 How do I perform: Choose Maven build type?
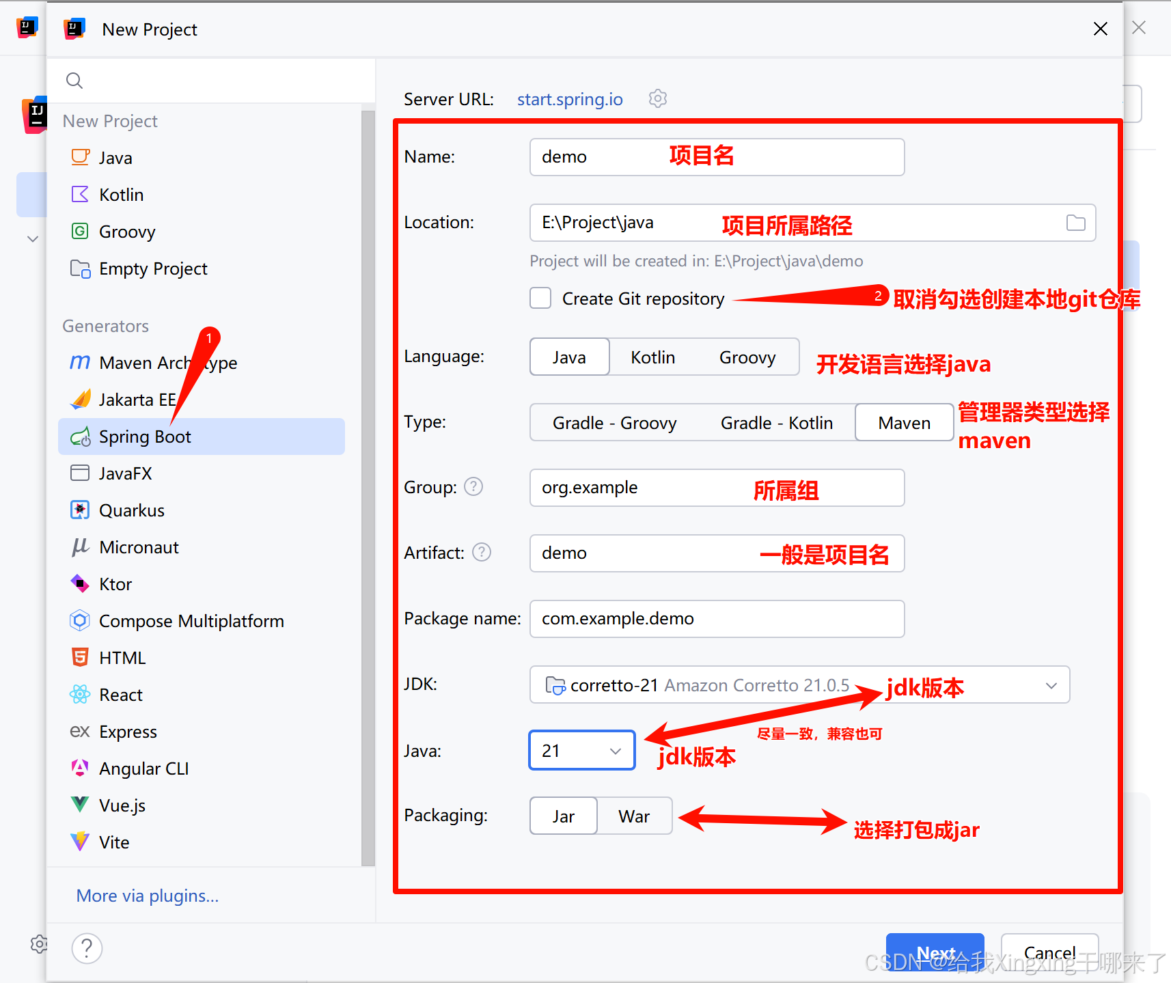904,422
